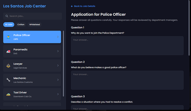This screenshot has width=191, height=111.
Task: Select the Lawyer job title
Action: pyautogui.click(x=18, y=64)
